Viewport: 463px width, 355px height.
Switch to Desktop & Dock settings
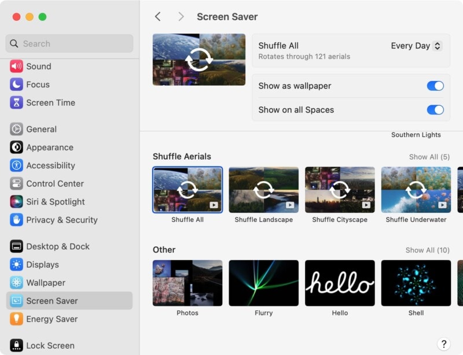(x=57, y=246)
